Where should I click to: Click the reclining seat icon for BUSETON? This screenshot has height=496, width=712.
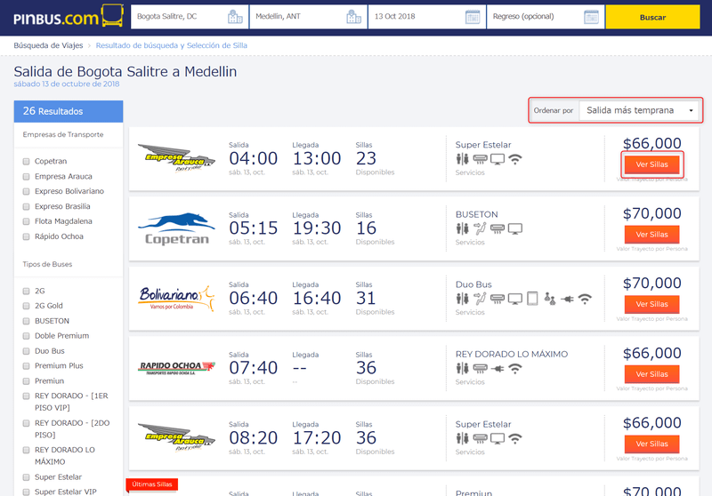coord(479,228)
